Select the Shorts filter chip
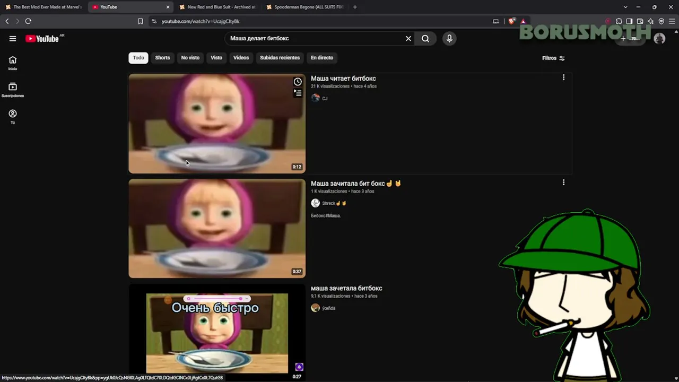The image size is (679, 382). [x=162, y=57]
